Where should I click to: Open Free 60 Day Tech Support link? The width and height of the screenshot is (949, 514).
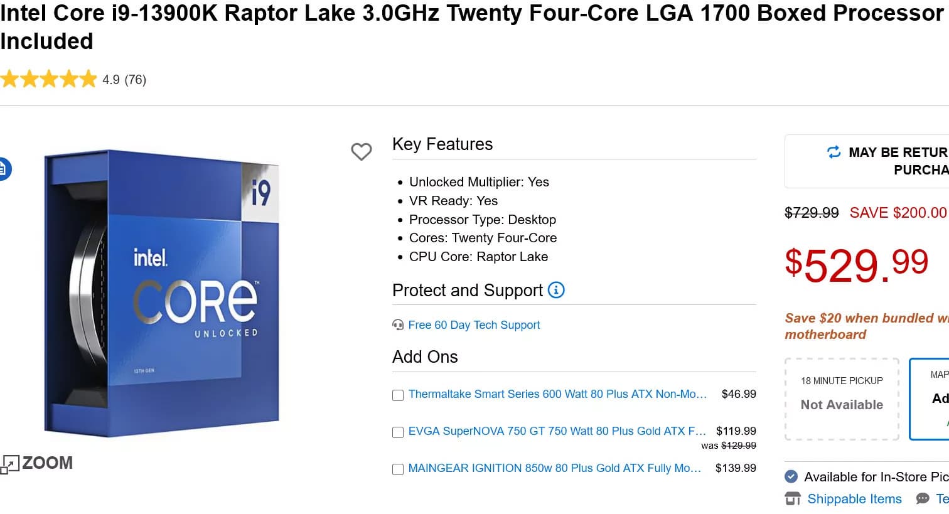pyautogui.click(x=474, y=325)
